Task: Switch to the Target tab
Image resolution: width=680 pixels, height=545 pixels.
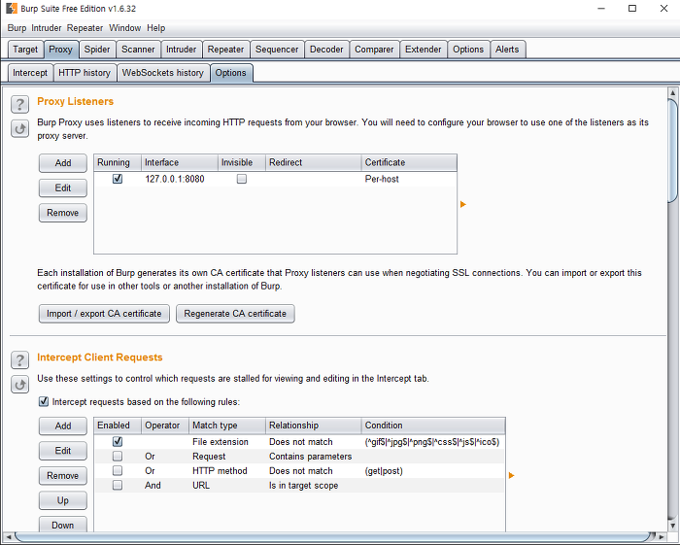Action: [x=25, y=50]
